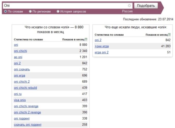The image size is (175, 128).
Task: Click the value '403' for visa onis
Action: [85, 100]
